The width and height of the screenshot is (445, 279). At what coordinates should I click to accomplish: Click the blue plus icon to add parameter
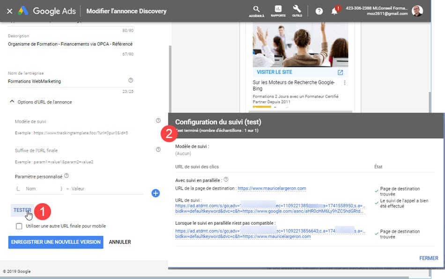coord(156,193)
